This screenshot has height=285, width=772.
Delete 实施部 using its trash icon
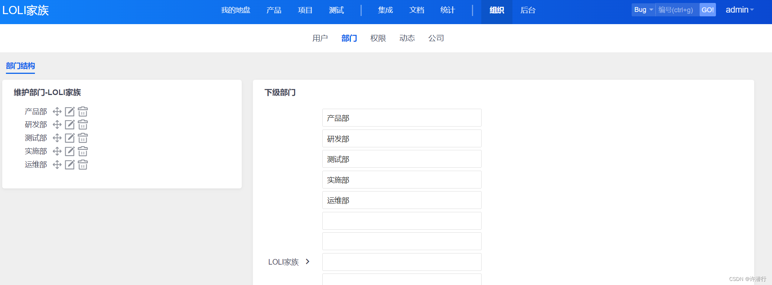83,151
